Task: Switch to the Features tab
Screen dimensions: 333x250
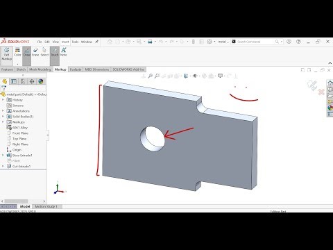Action: click(x=7, y=69)
